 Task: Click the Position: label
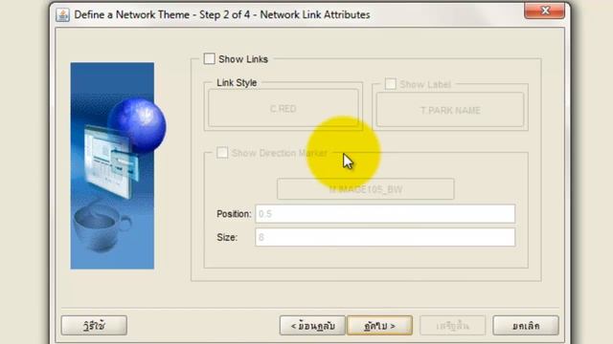coord(234,214)
